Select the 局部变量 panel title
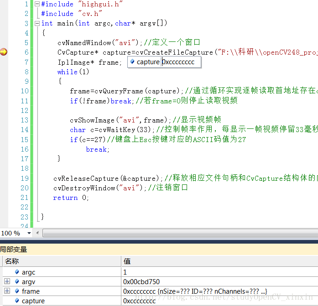This screenshot has width=318, height=306. tap(13, 250)
